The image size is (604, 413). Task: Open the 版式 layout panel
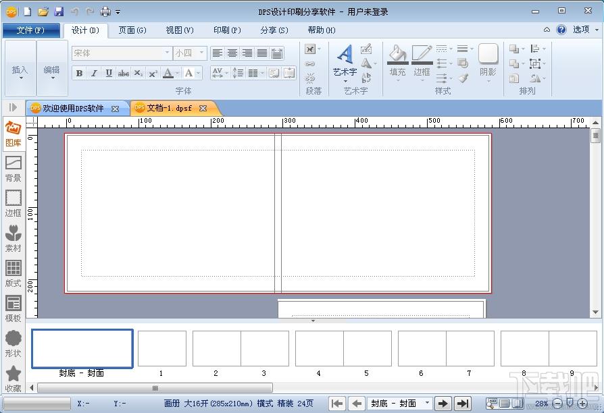[x=13, y=274]
